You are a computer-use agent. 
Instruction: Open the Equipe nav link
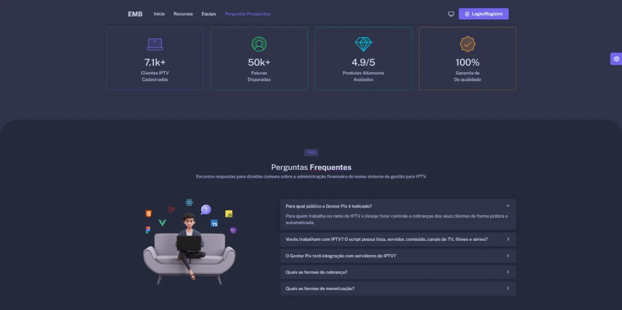point(209,14)
